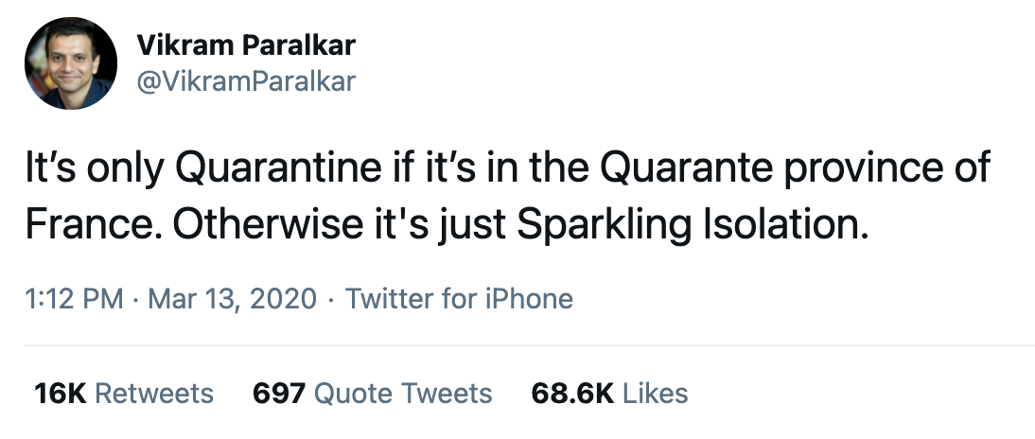This screenshot has width=1035, height=439.
Task: Click the Retweets label
Action: pyautogui.click(x=154, y=393)
